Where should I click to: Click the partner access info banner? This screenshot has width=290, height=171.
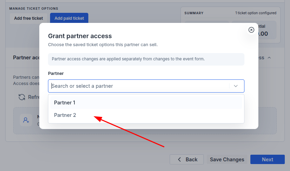click(x=146, y=59)
